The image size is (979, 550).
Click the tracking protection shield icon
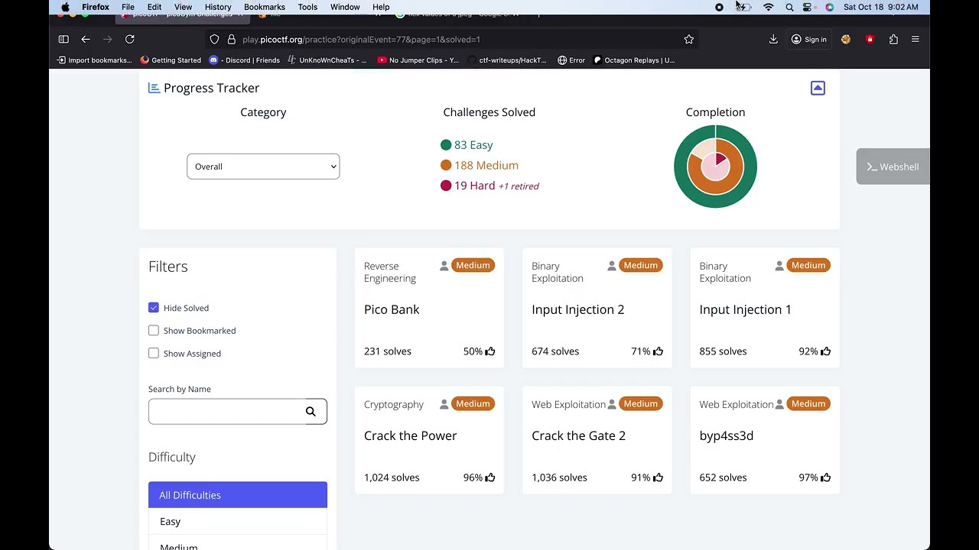pyautogui.click(x=214, y=39)
